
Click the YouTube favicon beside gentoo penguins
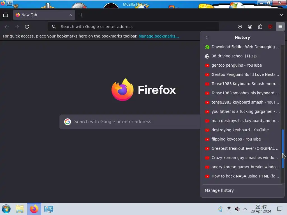click(x=207, y=66)
